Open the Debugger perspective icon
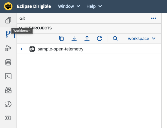The height and width of the screenshot is (128, 167). tap(8, 48)
